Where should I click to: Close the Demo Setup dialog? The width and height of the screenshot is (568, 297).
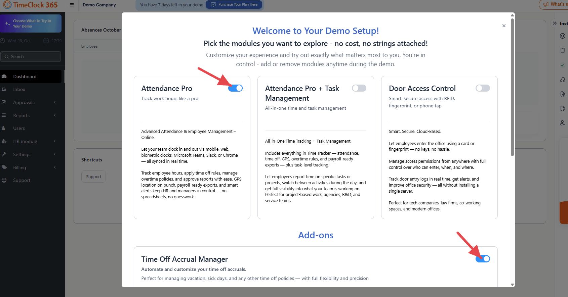pos(504,26)
